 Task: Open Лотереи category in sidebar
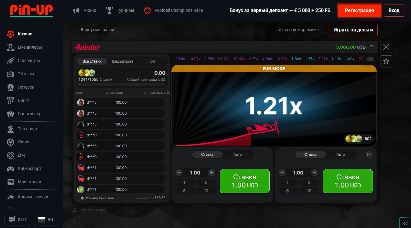26,87
